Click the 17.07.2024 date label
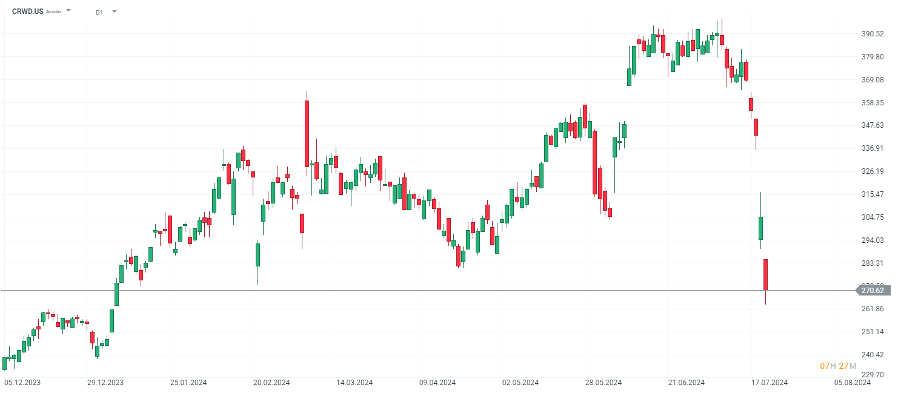This screenshot has width=898, height=393. [770, 383]
